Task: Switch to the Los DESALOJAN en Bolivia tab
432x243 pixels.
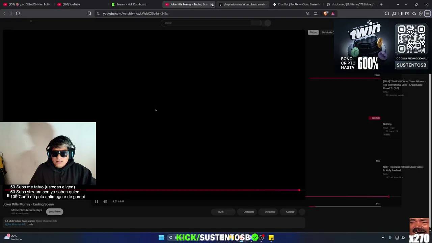Action: pyautogui.click(x=27, y=4)
